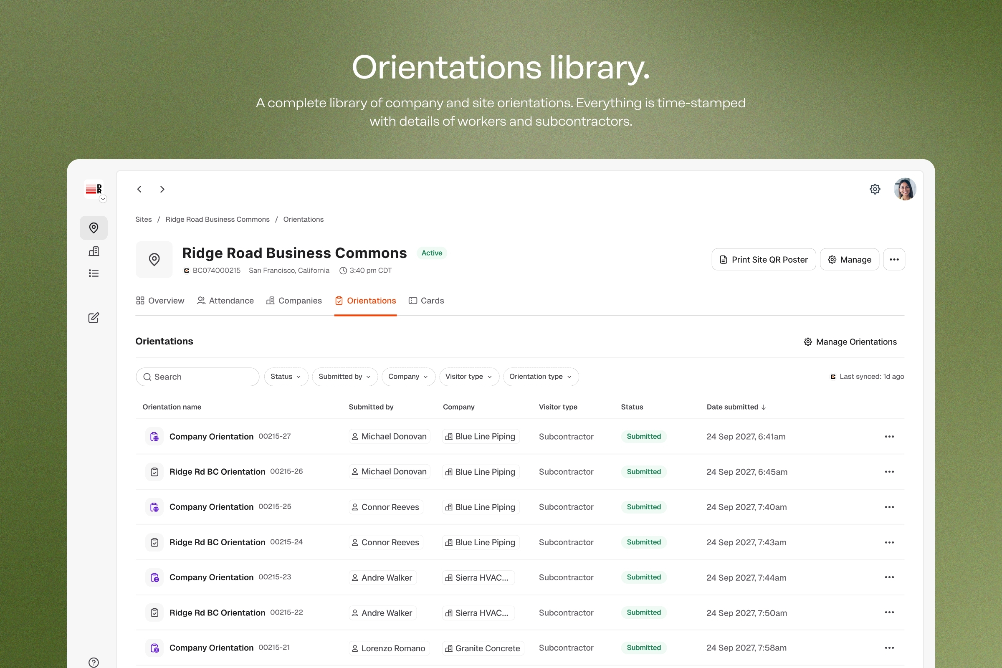1002x668 pixels.
Task: Focus the orientations Search field
Action: [197, 377]
